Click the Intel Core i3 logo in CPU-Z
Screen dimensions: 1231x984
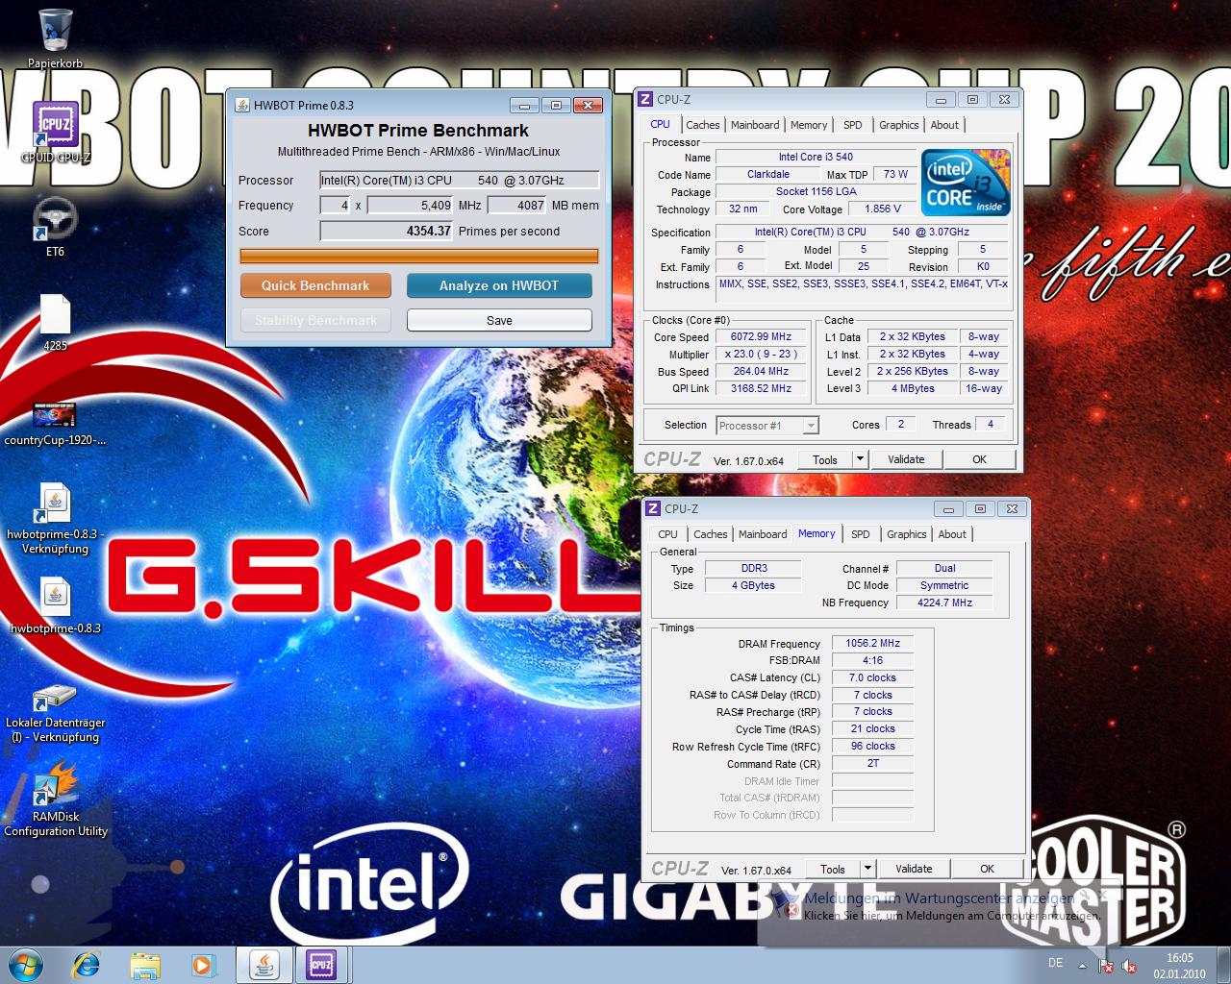coord(966,183)
